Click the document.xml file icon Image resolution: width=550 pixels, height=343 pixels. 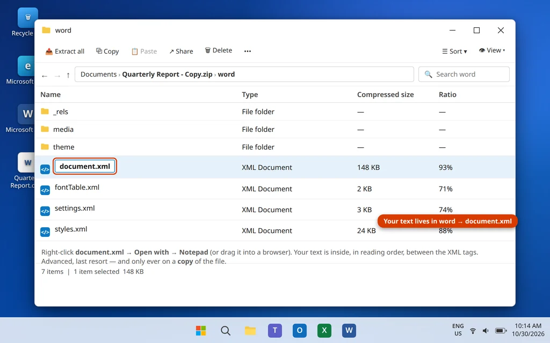click(45, 169)
